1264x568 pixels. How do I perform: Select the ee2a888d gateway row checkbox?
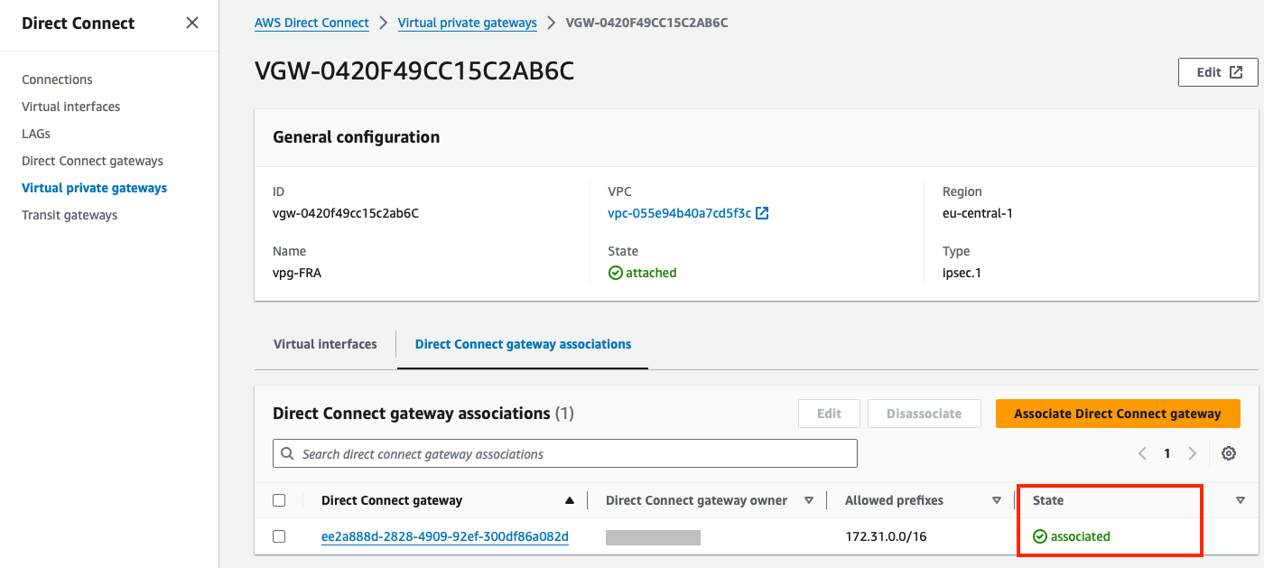pos(279,536)
